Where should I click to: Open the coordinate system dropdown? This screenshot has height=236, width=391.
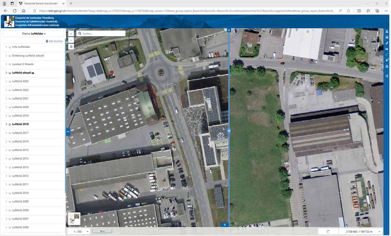379,231
